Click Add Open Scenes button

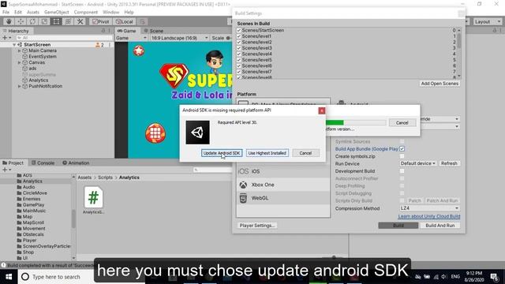440,84
